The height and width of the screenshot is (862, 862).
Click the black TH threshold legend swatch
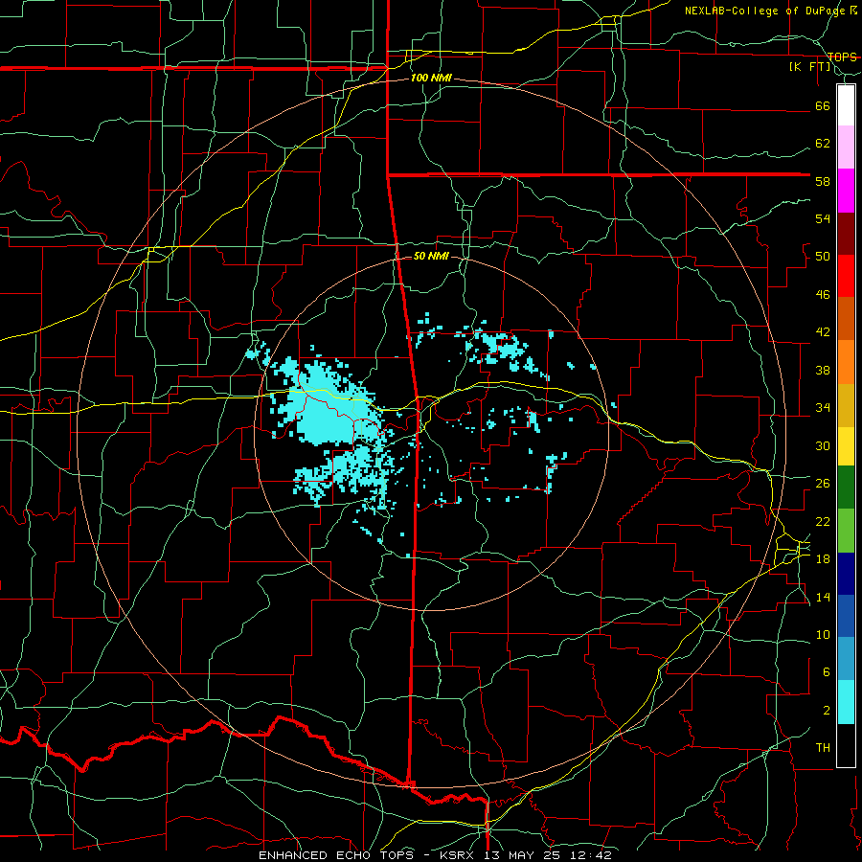click(846, 745)
